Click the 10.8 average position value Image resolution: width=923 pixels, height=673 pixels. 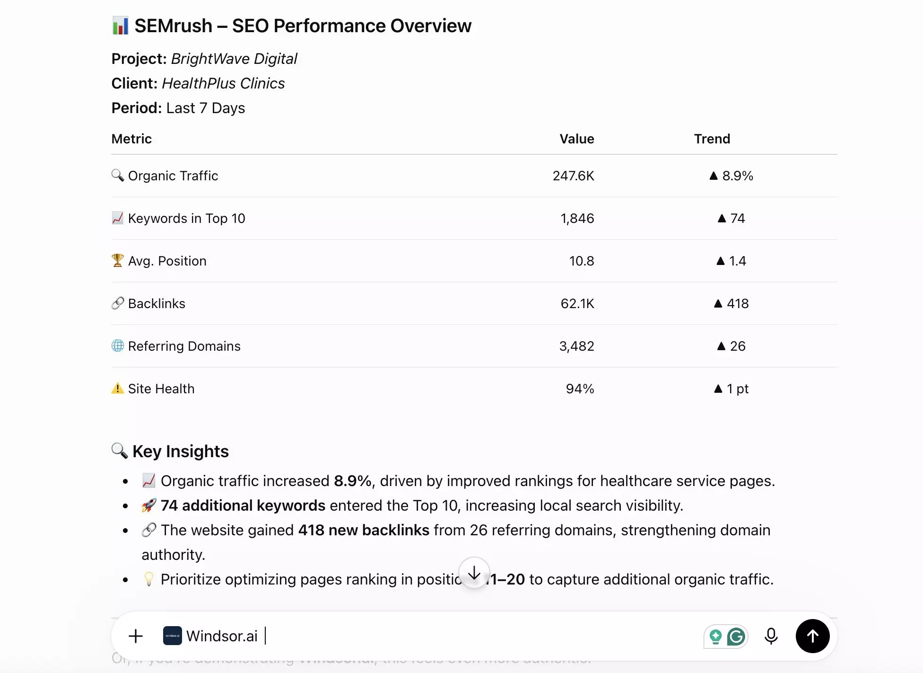click(582, 261)
